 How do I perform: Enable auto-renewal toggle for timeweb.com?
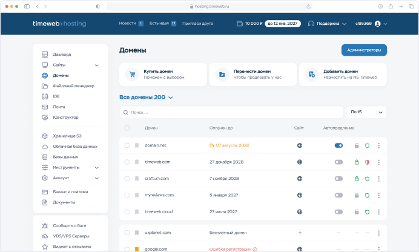[338, 162]
